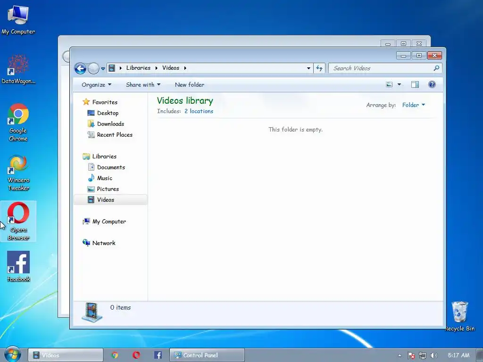Open Network in the navigation pane
Viewport: 483px width, 362px height.
click(x=104, y=243)
